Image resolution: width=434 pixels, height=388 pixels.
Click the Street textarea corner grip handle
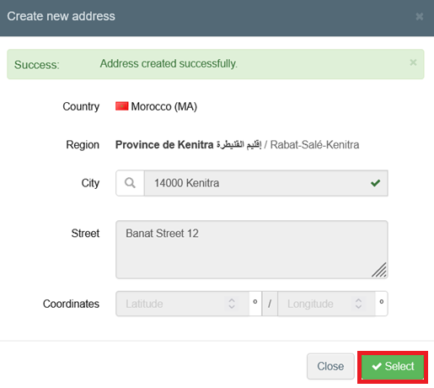(379, 270)
